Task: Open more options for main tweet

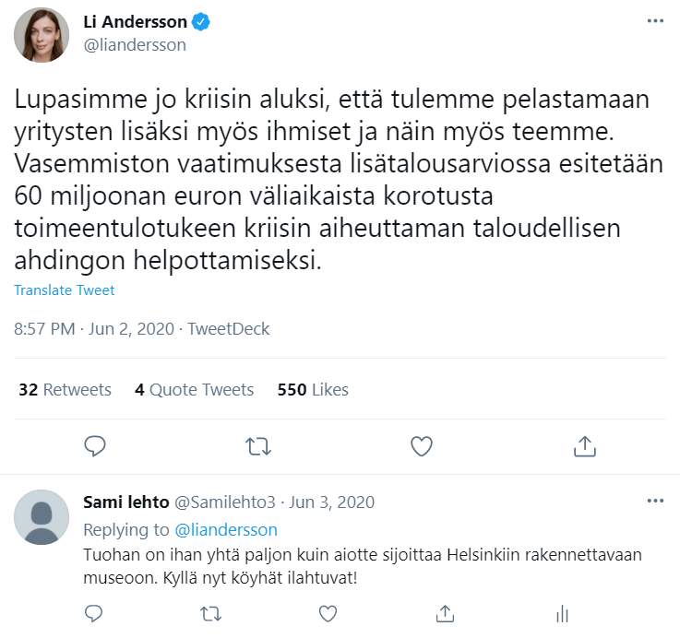Action: [655, 21]
